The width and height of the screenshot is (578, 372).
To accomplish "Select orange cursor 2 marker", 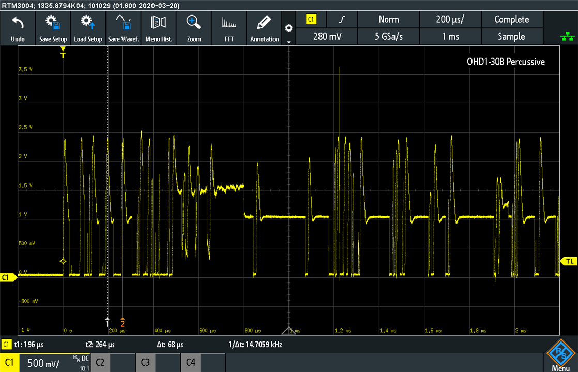I will click(x=123, y=322).
